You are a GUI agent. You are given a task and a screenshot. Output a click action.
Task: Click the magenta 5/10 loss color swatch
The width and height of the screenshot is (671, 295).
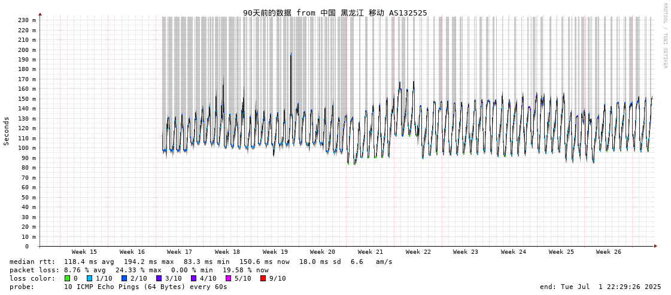coord(228,278)
